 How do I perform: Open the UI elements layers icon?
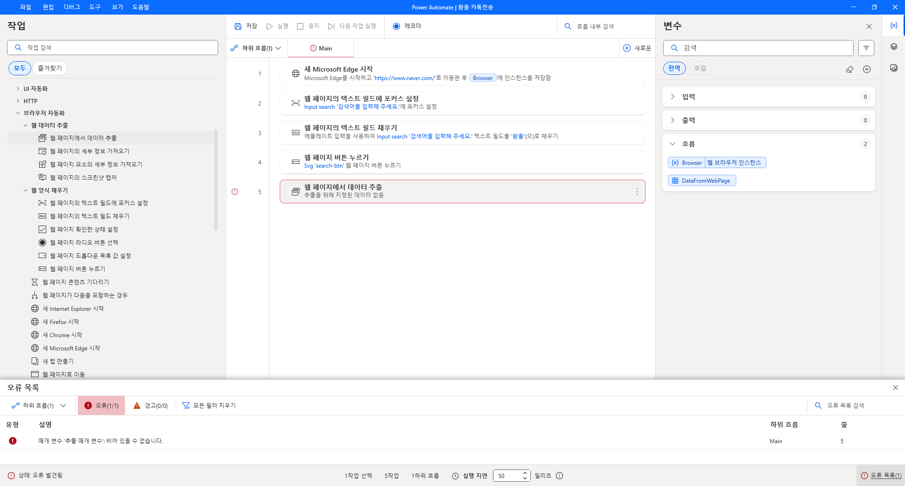pyautogui.click(x=894, y=47)
